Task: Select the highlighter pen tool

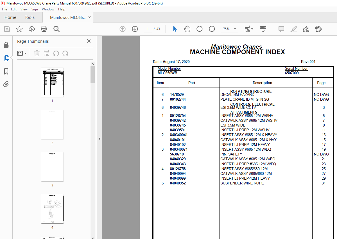Action: tap(294, 29)
